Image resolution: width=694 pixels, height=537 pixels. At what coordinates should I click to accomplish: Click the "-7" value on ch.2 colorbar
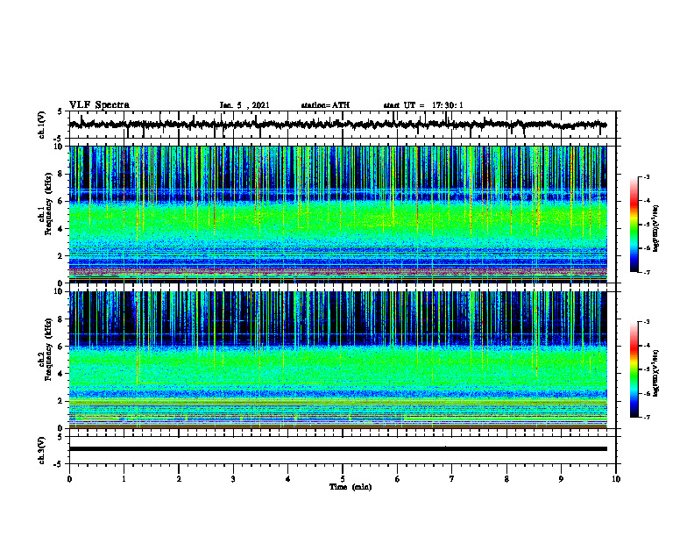[647, 418]
